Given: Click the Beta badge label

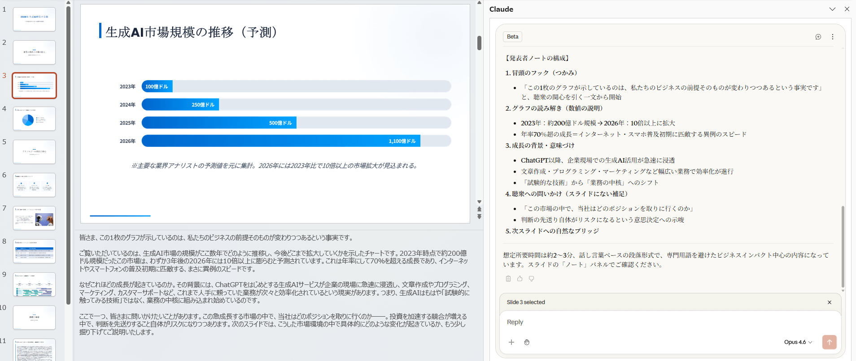Looking at the screenshot, I should (512, 37).
